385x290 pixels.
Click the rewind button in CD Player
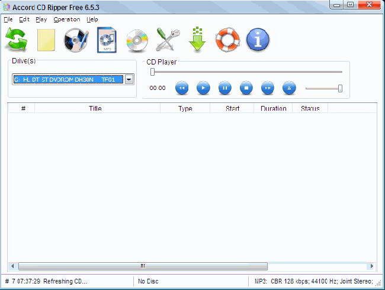182,88
